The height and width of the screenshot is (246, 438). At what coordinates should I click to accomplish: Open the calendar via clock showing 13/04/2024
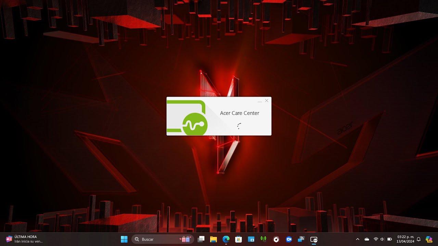pos(405,239)
